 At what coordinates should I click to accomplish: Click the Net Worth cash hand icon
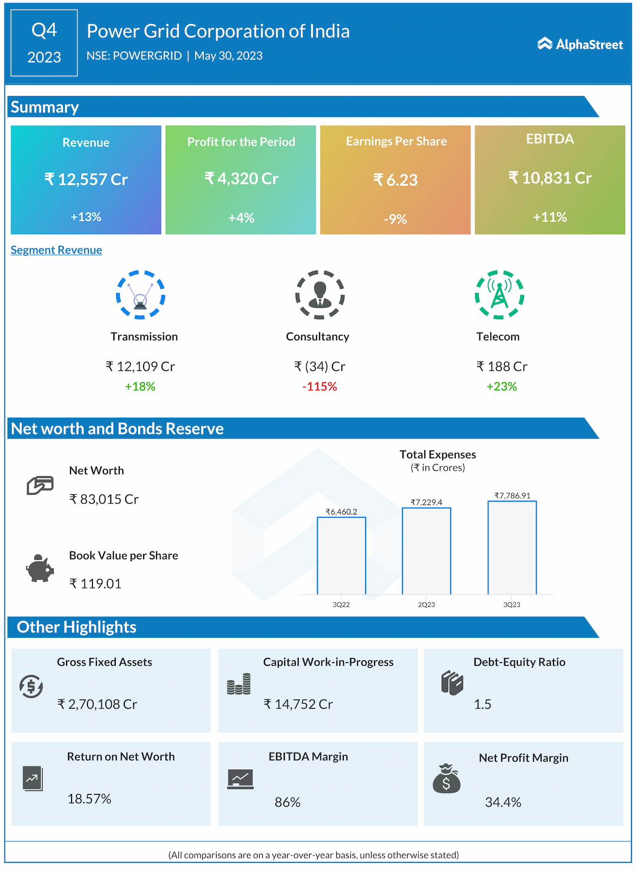[40, 485]
